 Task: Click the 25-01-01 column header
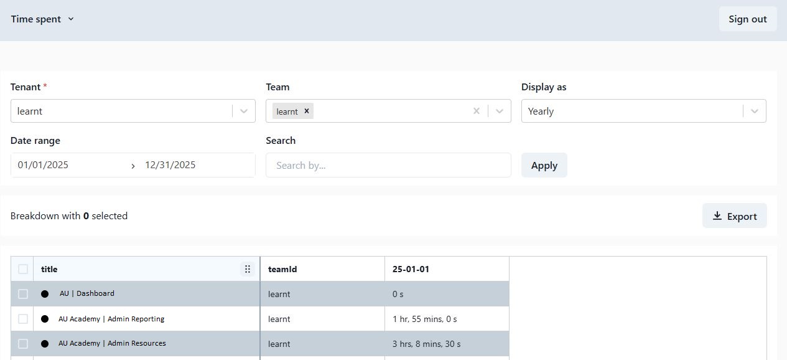447,269
